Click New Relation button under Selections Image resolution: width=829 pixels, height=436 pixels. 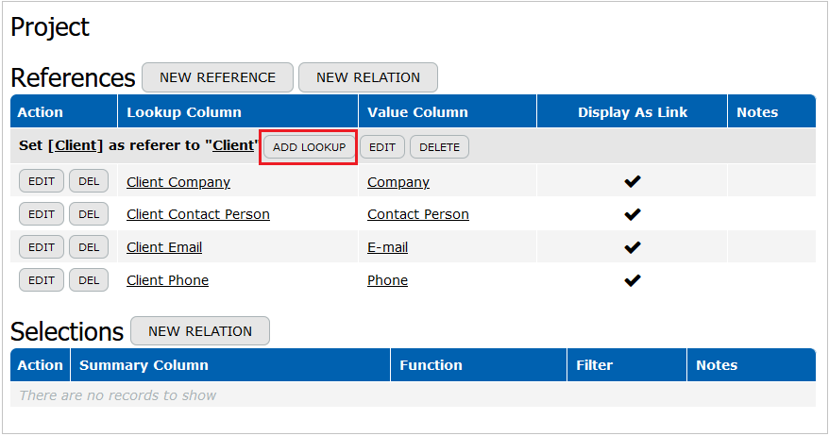(200, 331)
